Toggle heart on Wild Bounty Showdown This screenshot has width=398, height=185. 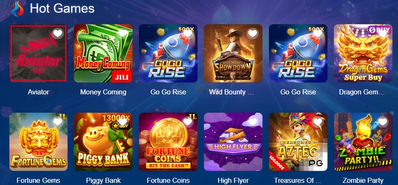click(x=253, y=33)
